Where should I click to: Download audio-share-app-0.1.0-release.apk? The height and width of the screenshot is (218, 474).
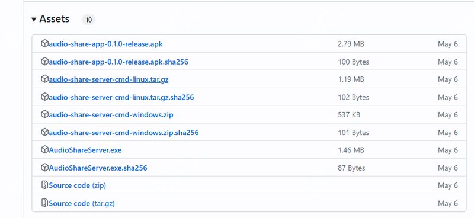pos(105,44)
